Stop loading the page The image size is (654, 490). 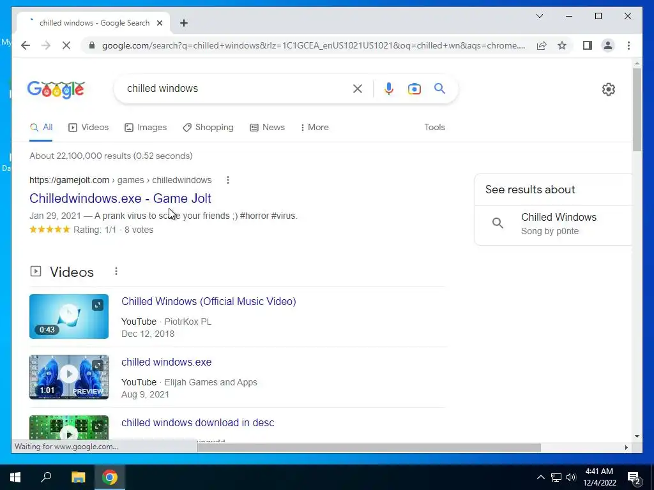pyautogui.click(x=66, y=45)
